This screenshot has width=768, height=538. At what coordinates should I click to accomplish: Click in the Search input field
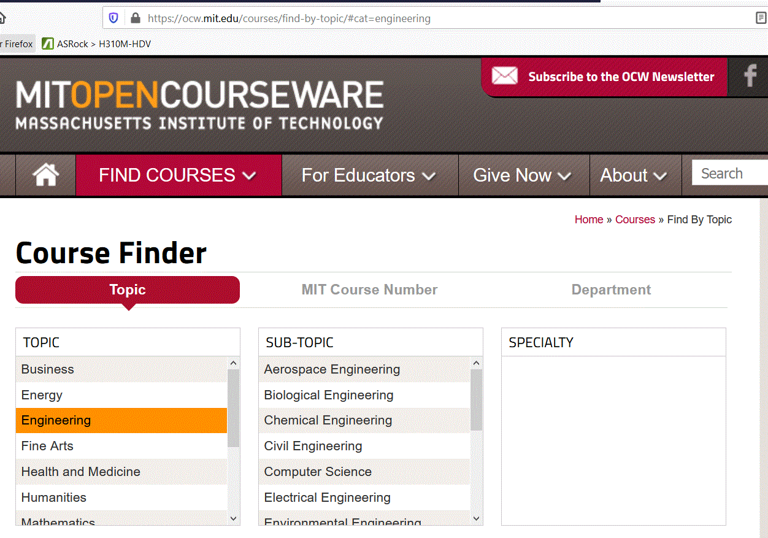click(730, 174)
